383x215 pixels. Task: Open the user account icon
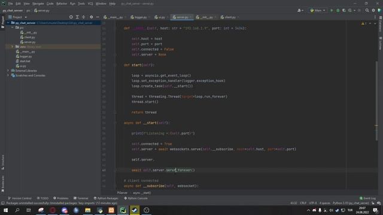click(x=299, y=11)
